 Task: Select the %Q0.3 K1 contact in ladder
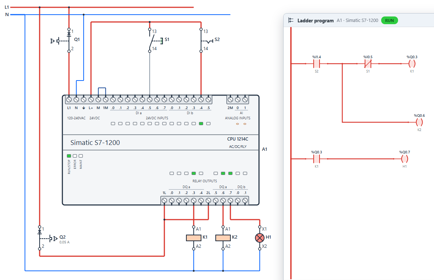click(x=316, y=159)
